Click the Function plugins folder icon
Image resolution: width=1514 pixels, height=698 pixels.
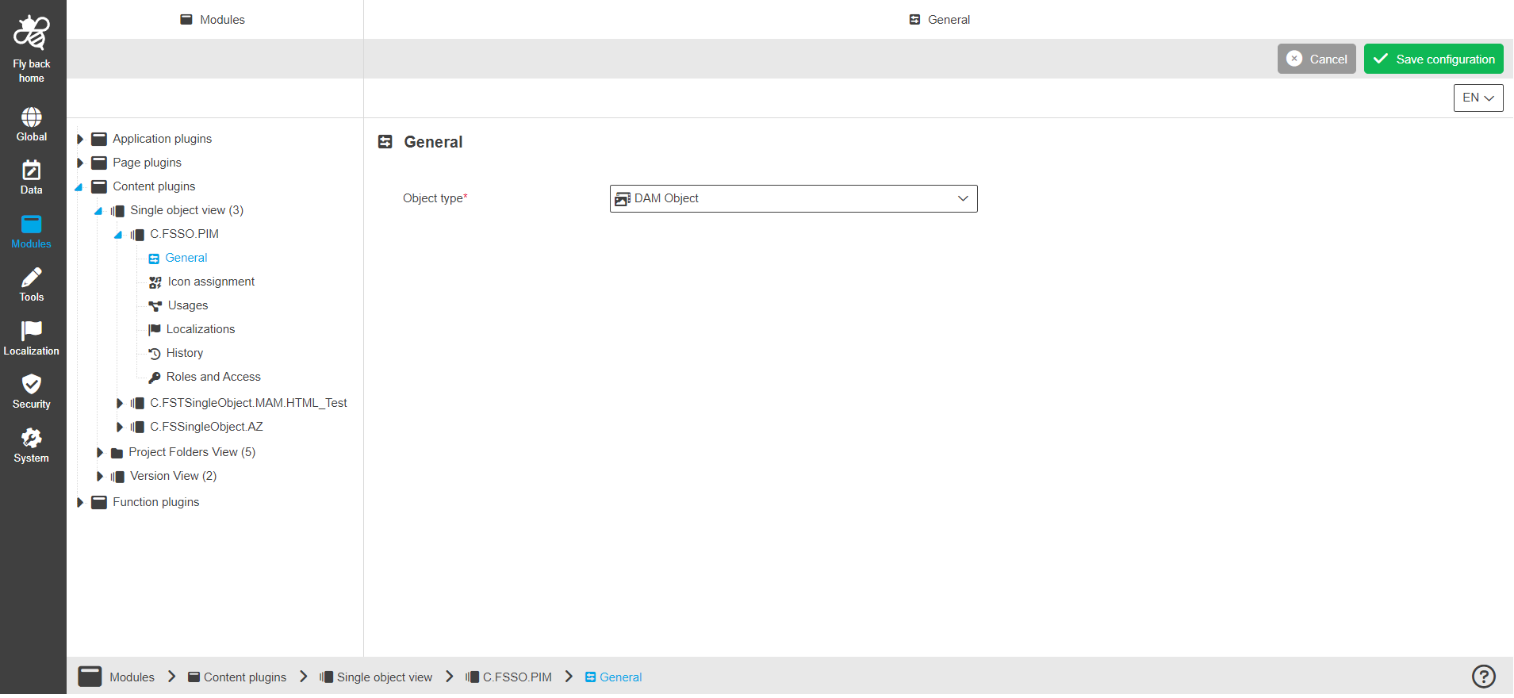(x=99, y=502)
